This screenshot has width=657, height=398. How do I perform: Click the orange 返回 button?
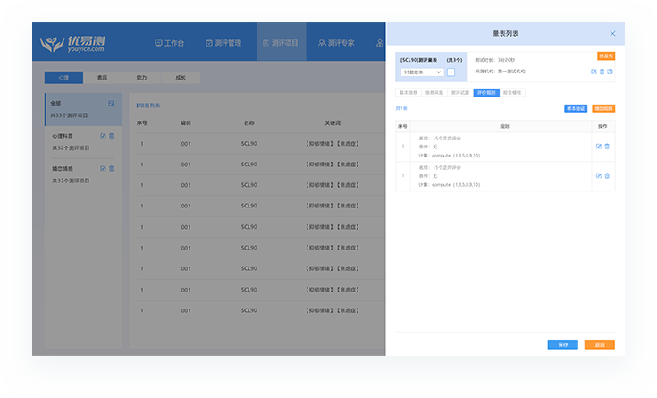[600, 344]
